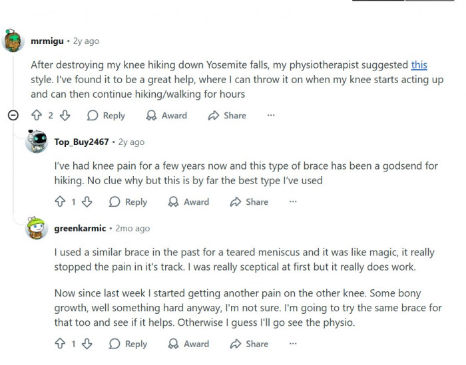Screen dimensions: 466x365
Task: Downvote Top_Buy2467's comment
Action: [x=87, y=202]
